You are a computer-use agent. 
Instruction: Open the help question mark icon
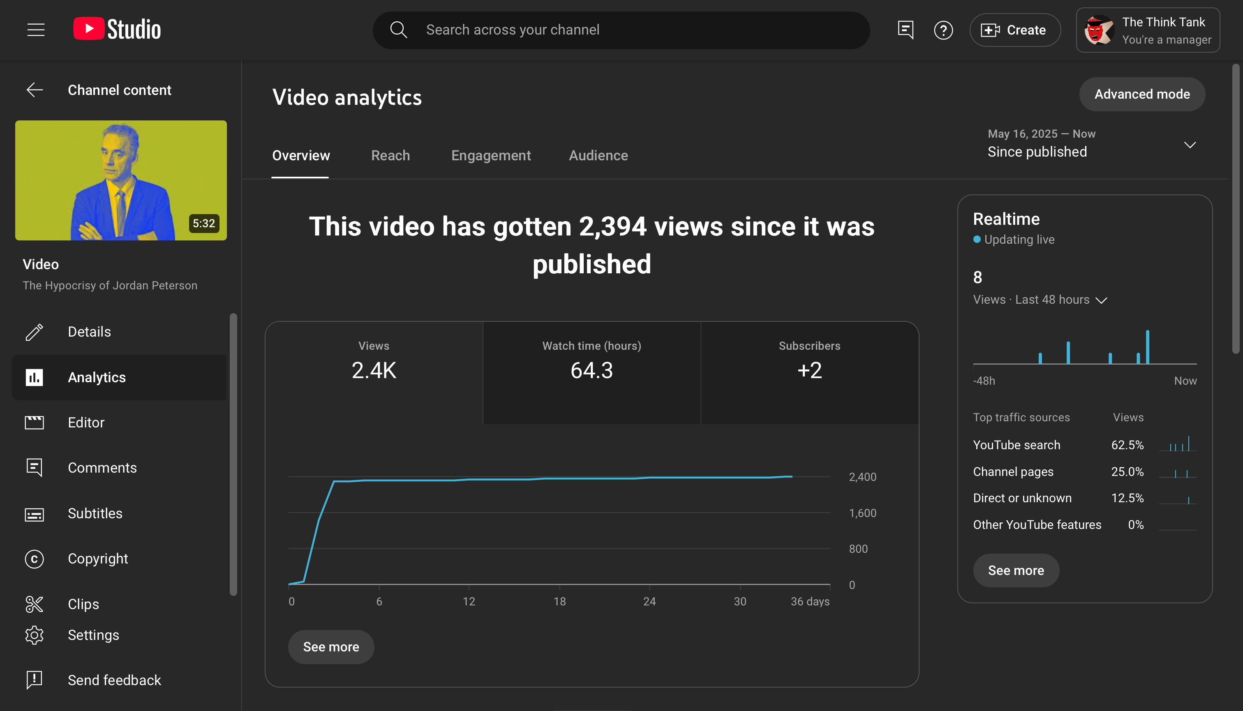click(943, 30)
